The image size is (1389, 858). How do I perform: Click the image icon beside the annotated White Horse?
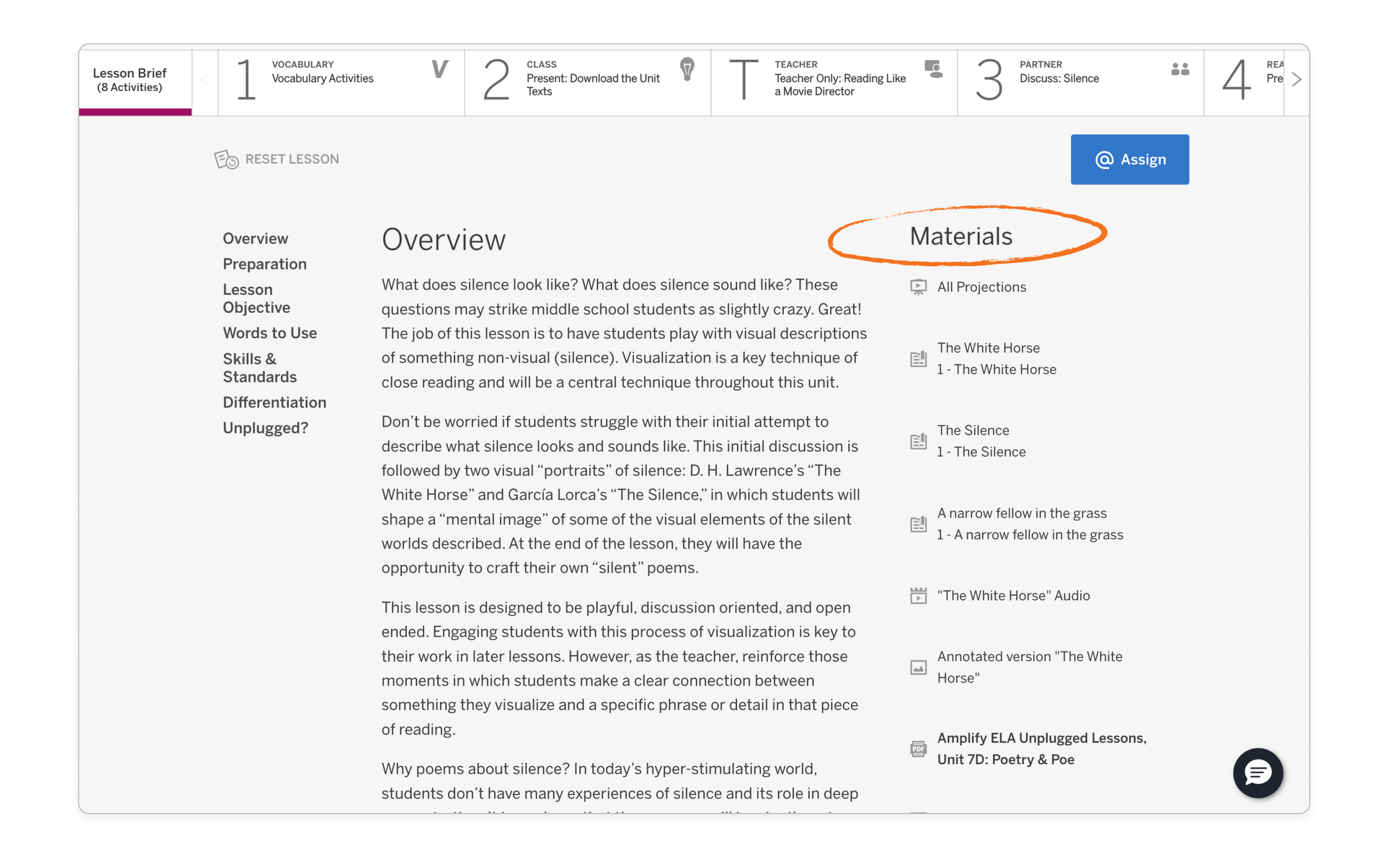click(x=918, y=667)
